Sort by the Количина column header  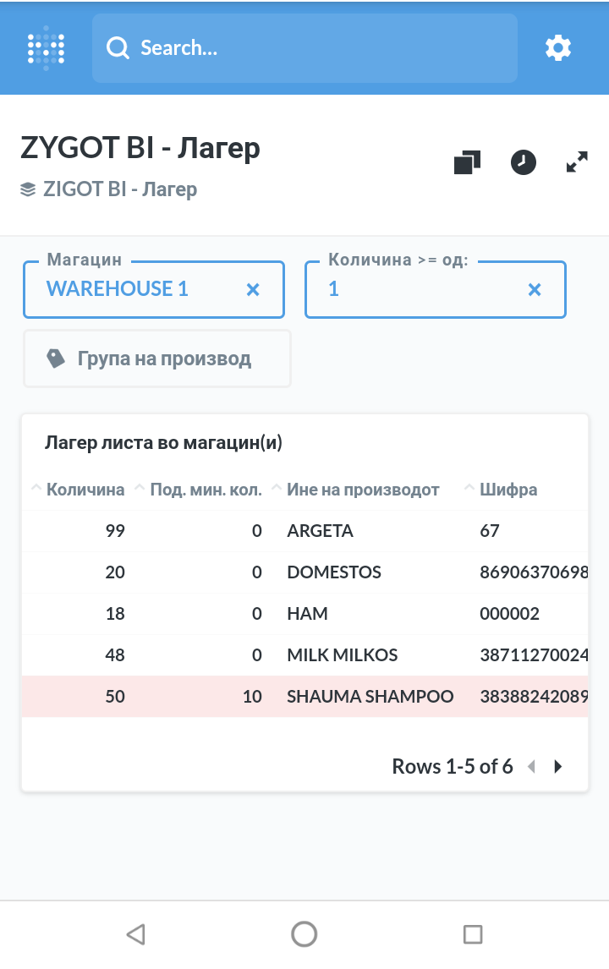pos(85,490)
